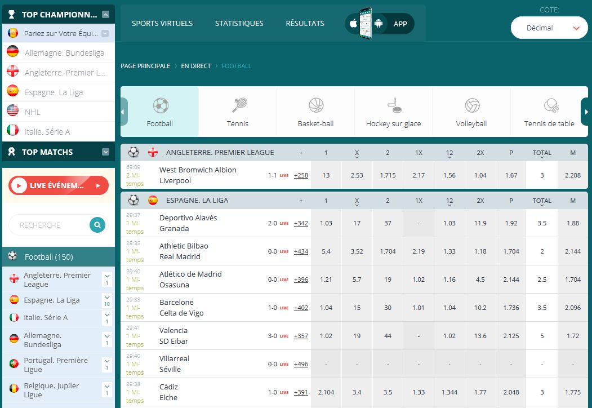Viewport: 592px width, 408px height.
Task: Click the Apple app download icon
Action: coord(353,24)
